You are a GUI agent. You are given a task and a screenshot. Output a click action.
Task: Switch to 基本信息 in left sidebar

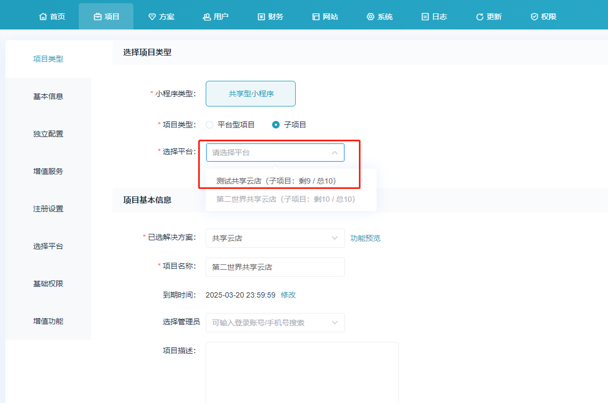click(x=48, y=96)
